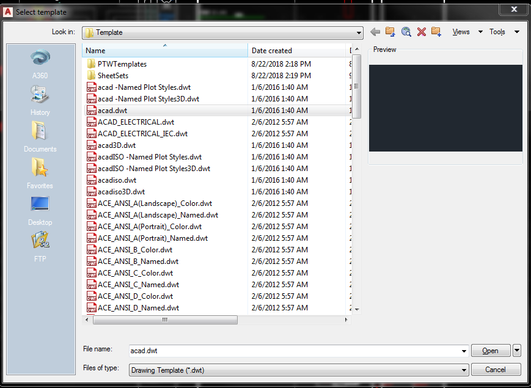
Task: Open the Files of type dropdown
Action: tap(463, 369)
